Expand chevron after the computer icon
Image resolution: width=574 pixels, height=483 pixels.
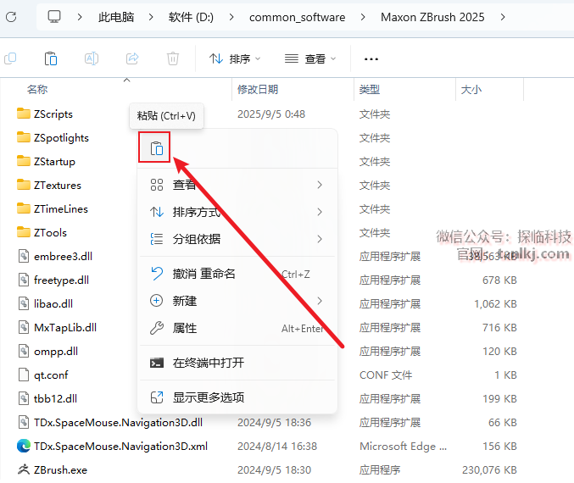pos(80,17)
